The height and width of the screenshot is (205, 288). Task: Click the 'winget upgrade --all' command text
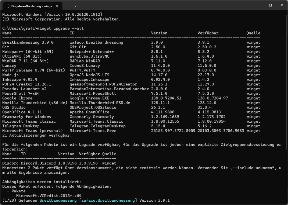point(60,28)
